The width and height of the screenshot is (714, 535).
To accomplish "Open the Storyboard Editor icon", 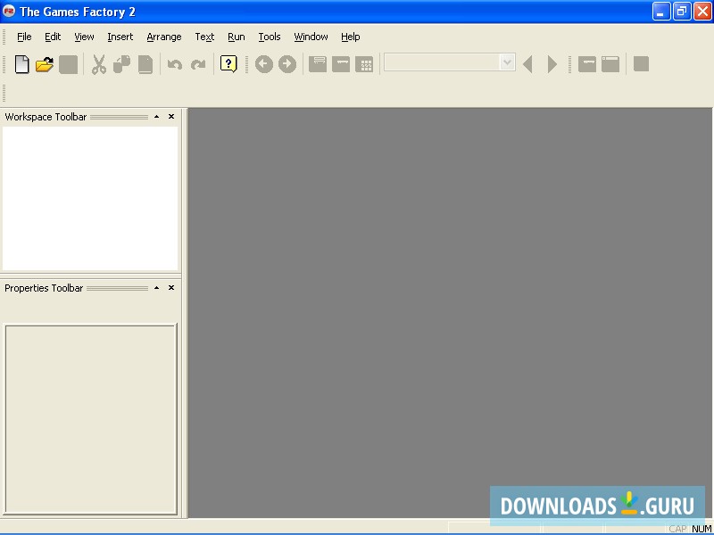I will (318, 64).
